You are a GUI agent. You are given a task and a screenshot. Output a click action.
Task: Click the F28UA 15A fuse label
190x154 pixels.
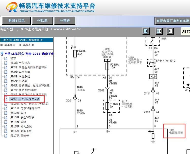pyautogui.click(x=114, y=66)
